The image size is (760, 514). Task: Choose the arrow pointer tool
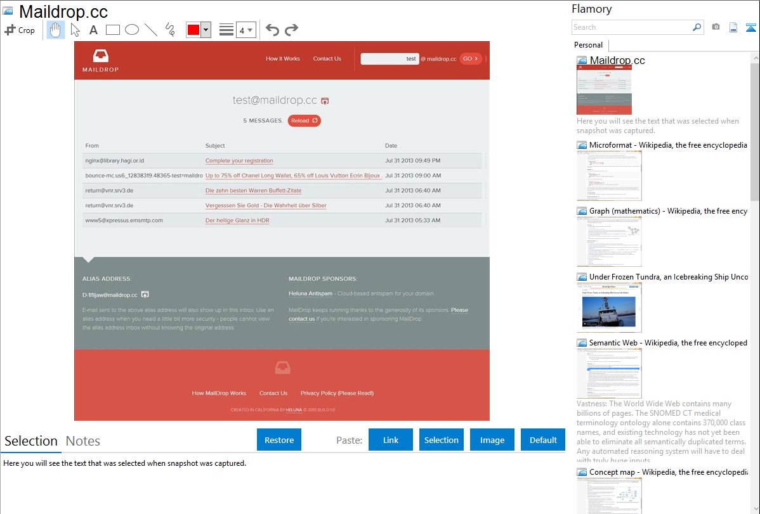point(75,30)
